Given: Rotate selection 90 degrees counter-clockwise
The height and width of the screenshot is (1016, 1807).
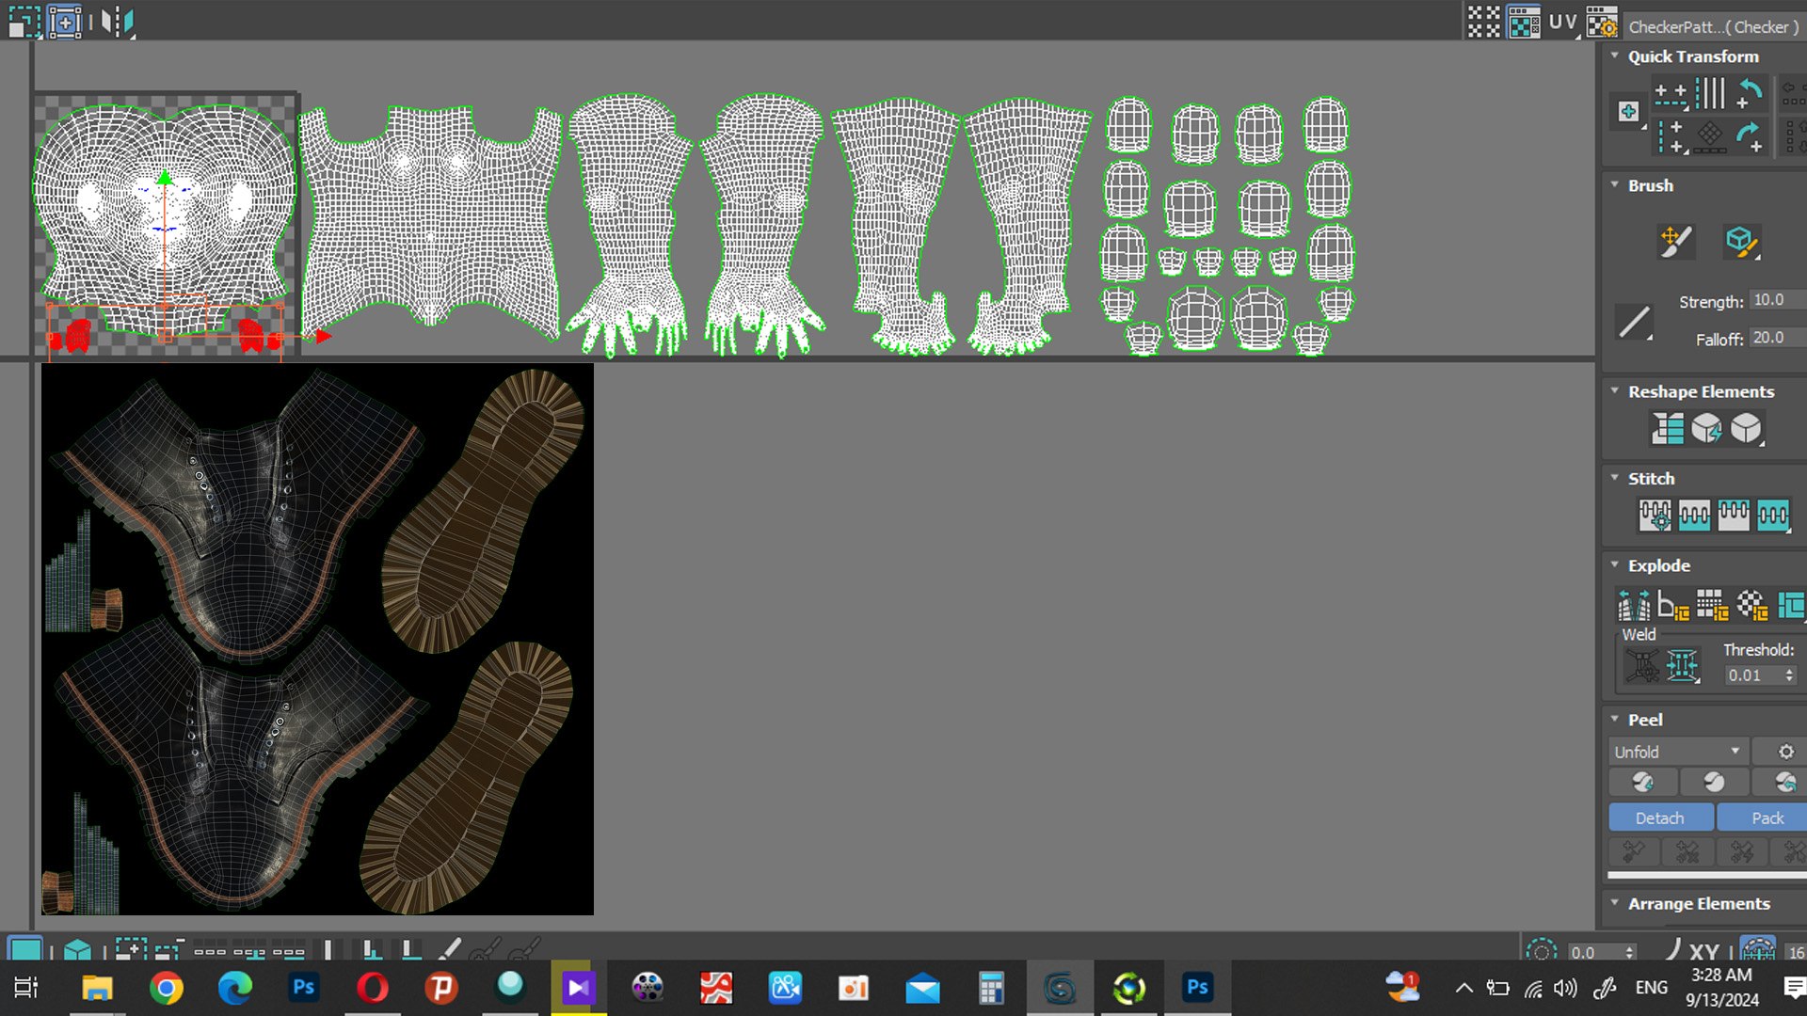Looking at the screenshot, I should tap(1749, 94).
